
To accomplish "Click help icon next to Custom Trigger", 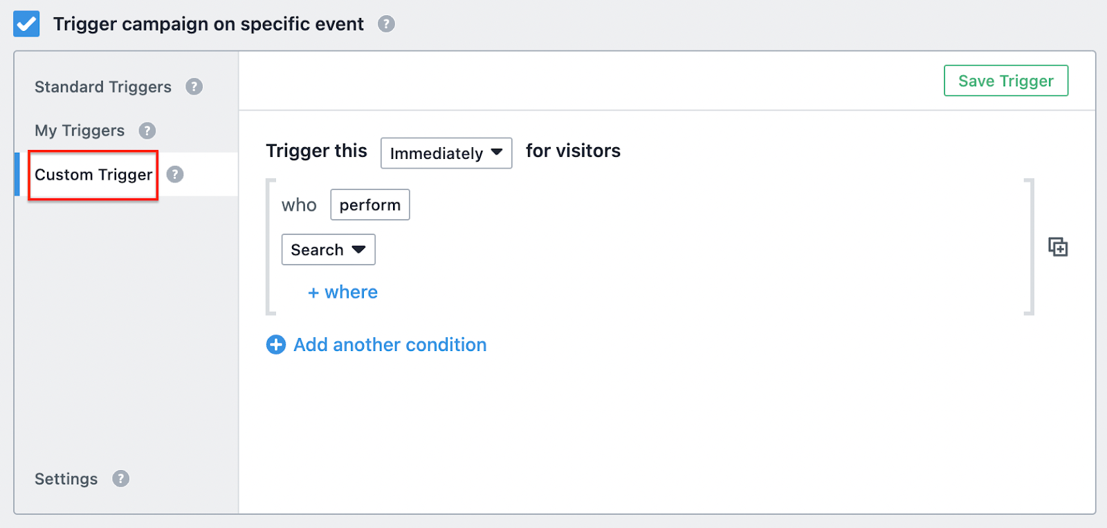I will click(175, 174).
